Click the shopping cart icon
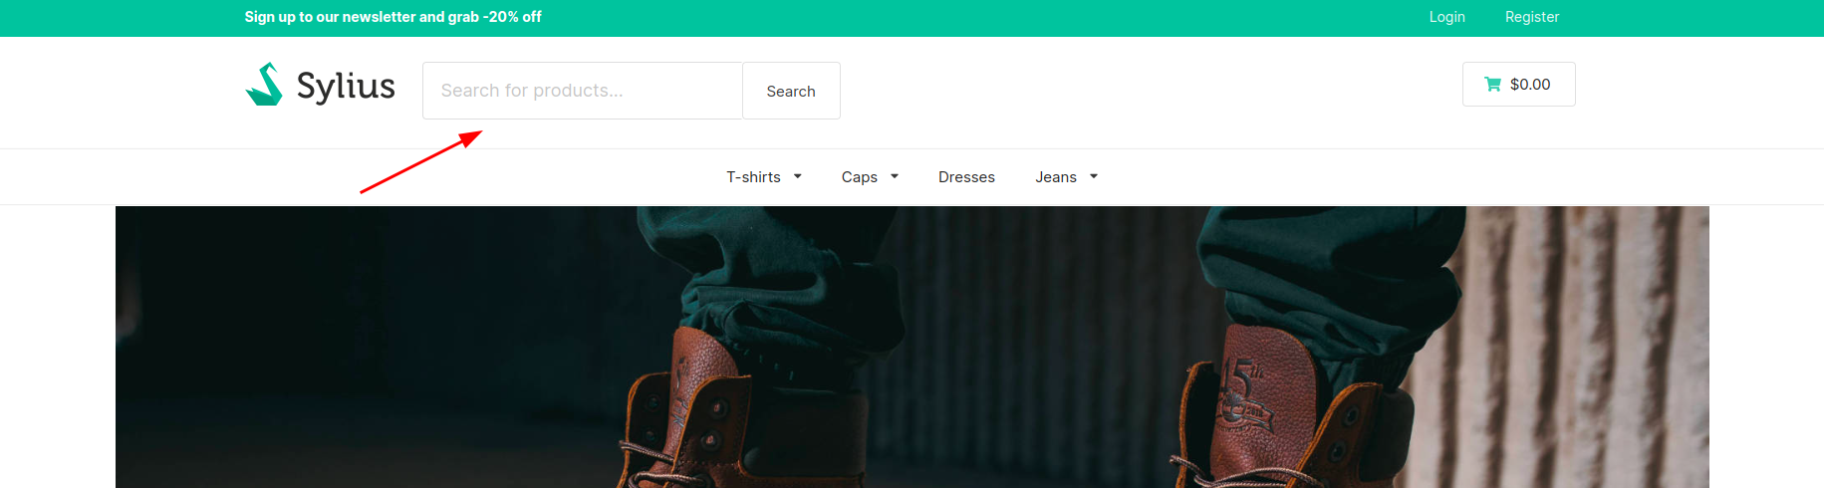 click(x=1492, y=85)
